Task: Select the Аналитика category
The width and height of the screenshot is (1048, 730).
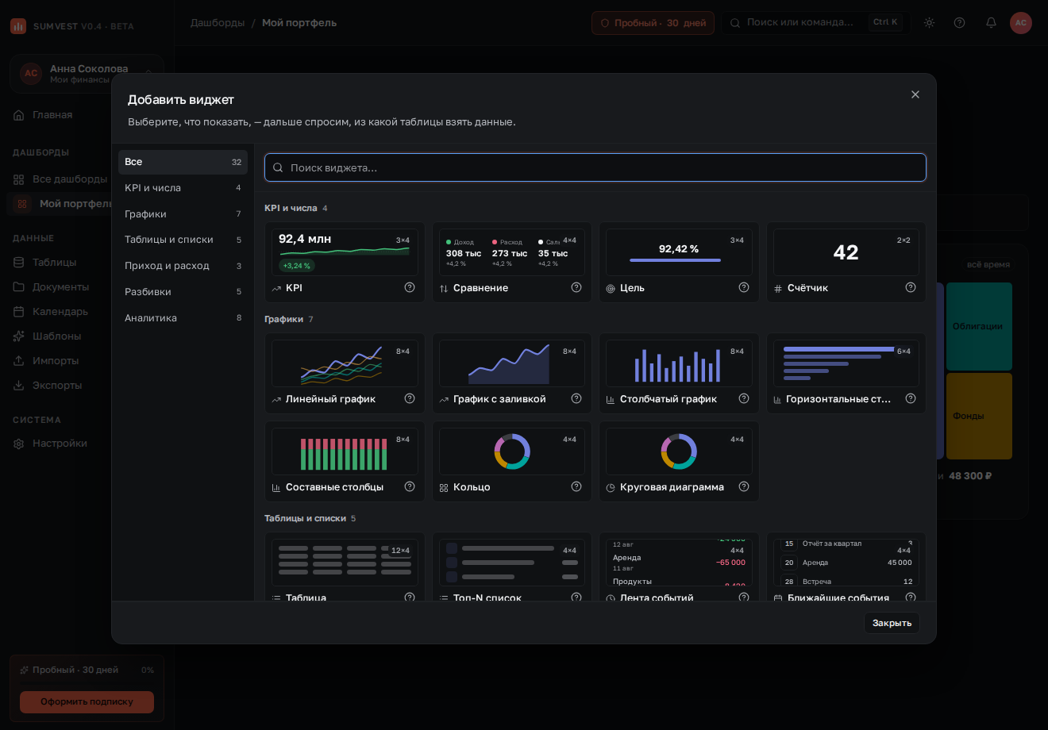Action: click(x=183, y=318)
